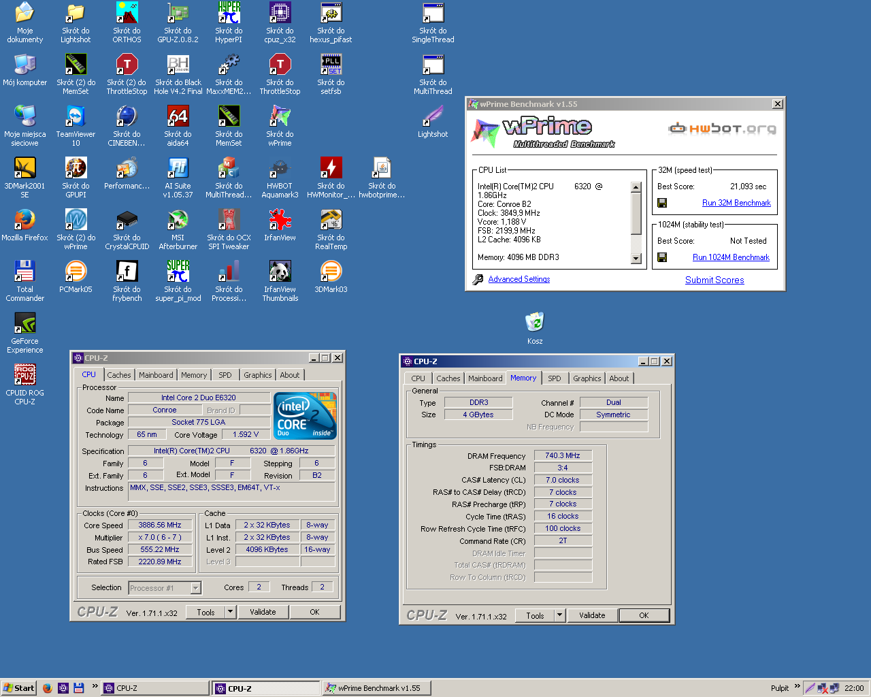
Task: Open the Submit Scores link
Action: click(714, 280)
